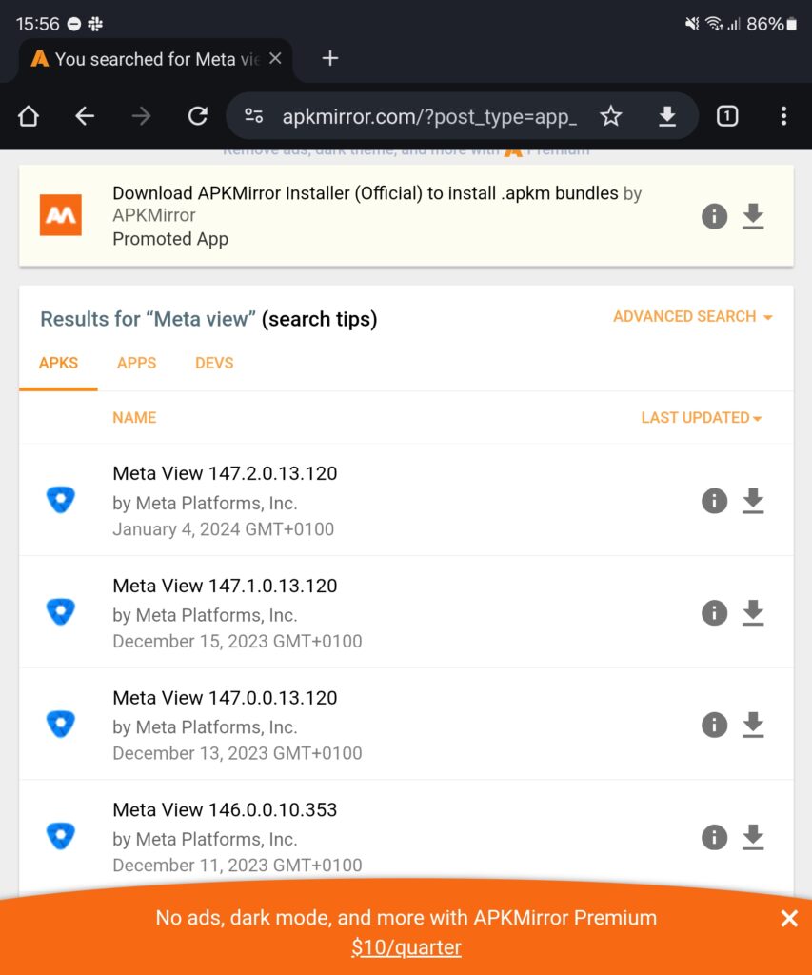The width and height of the screenshot is (812, 975).
Task: Reload the current page
Action: 198,116
